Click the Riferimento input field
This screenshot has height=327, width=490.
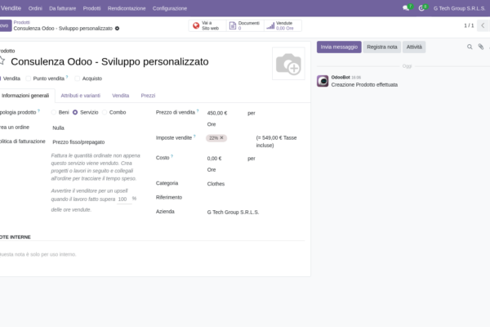(256, 198)
